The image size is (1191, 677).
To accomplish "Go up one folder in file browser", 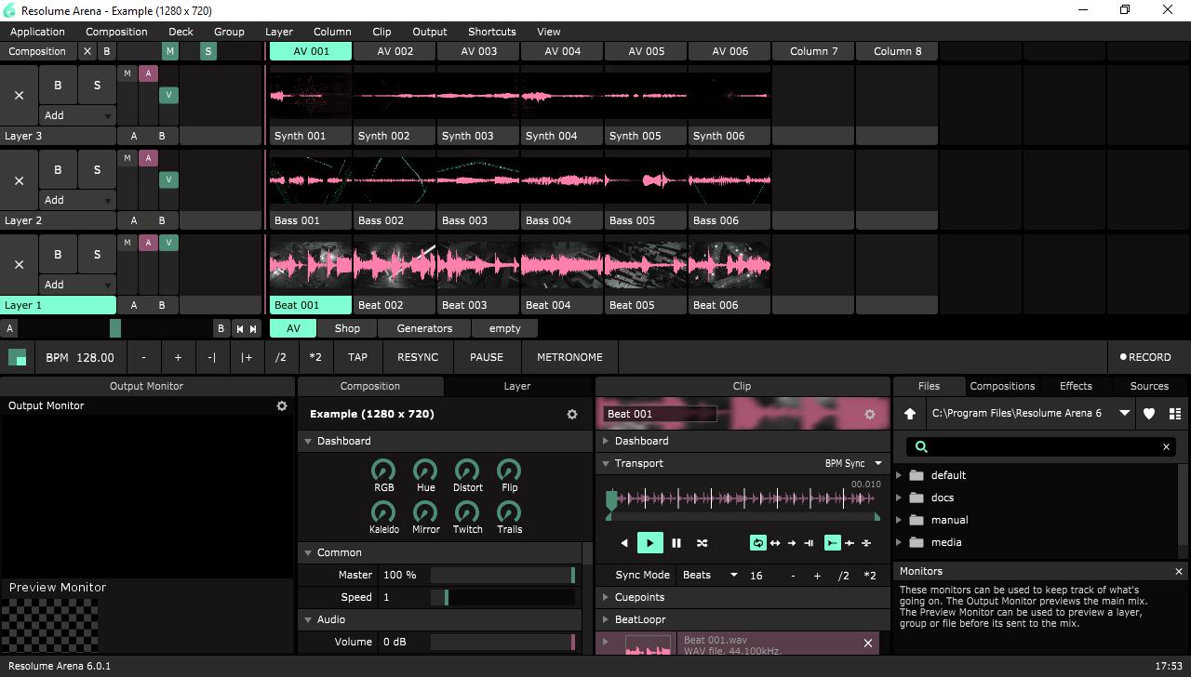I will [x=910, y=414].
